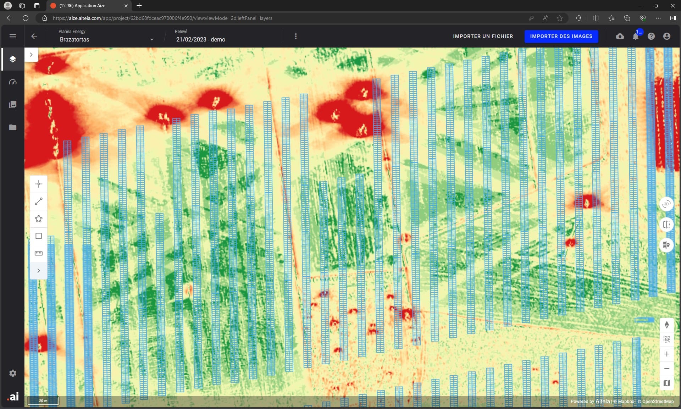Reset map orientation with compass button
Screen dimensions: 681x409
point(666,325)
